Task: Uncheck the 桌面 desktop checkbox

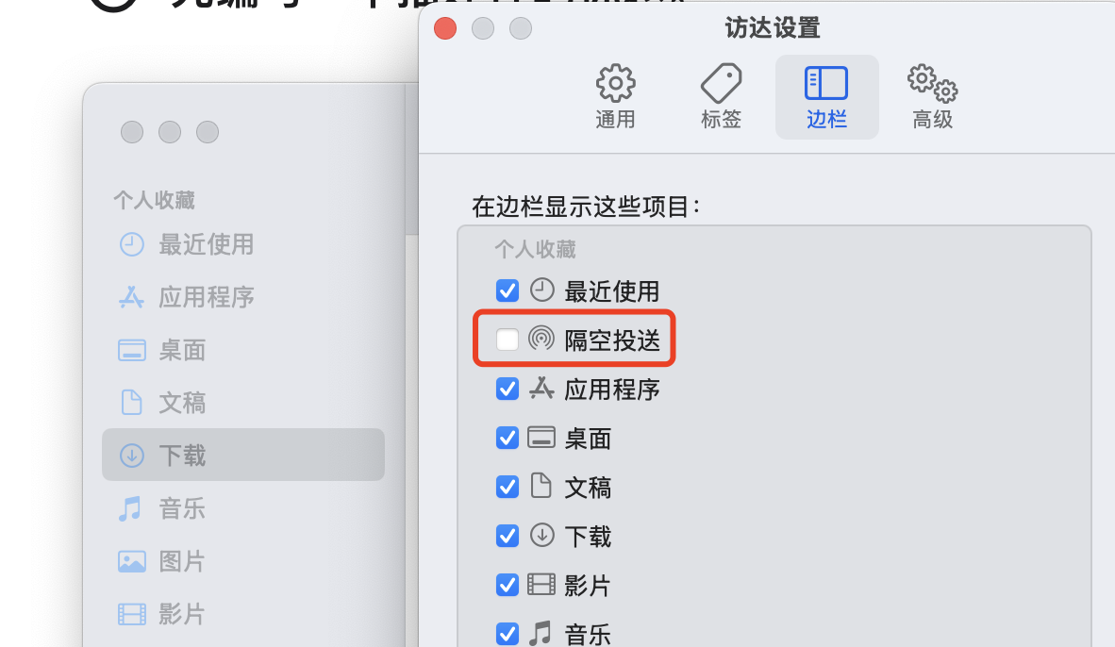Action: click(x=507, y=438)
